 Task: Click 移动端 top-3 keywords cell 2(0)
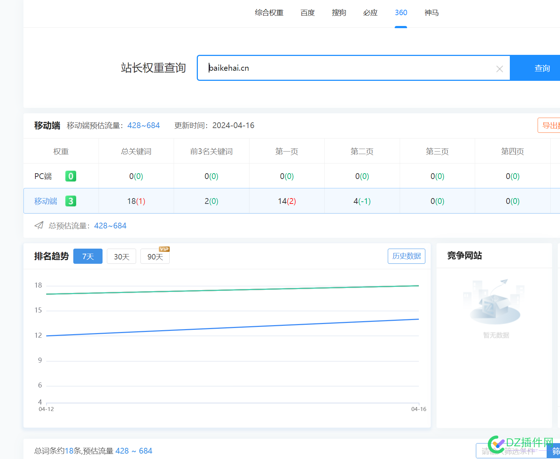[x=211, y=201]
